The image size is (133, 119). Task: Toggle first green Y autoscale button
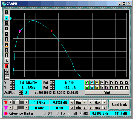click(x=87, y=87)
